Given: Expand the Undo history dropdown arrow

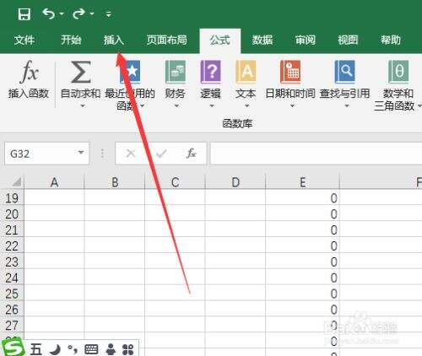Looking at the screenshot, I should (62, 13).
